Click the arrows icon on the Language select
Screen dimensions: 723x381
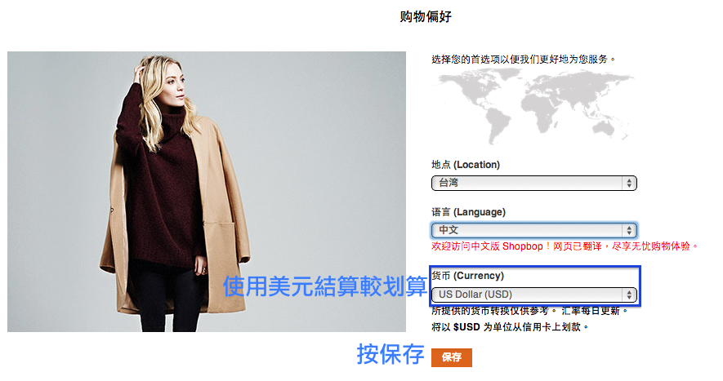click(x=629, y=230)
